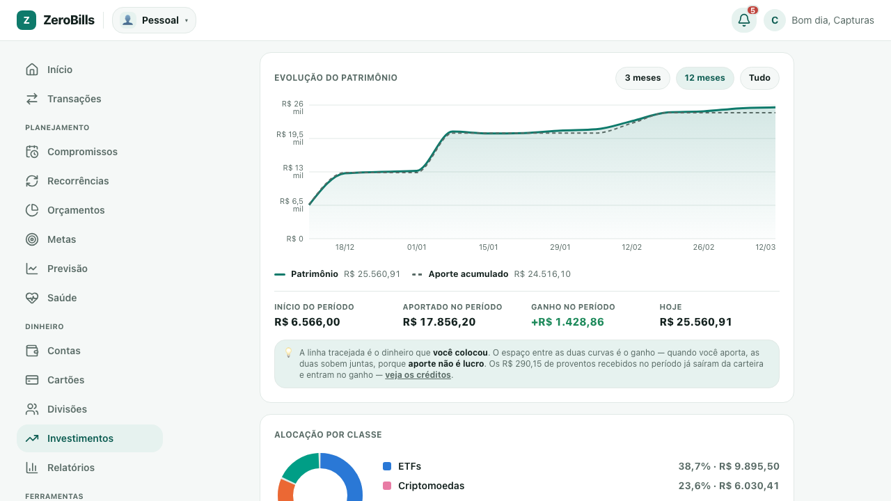891x501 pixels.
Task: Click the Contas wallet icon
Action: coord(32,351)
